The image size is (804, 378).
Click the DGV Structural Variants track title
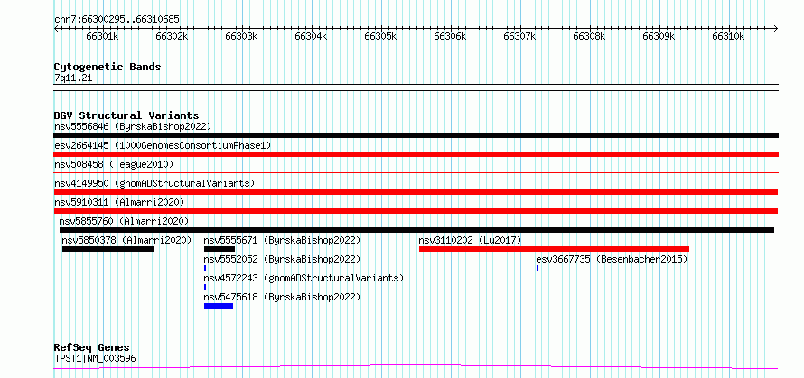[126, 115]
